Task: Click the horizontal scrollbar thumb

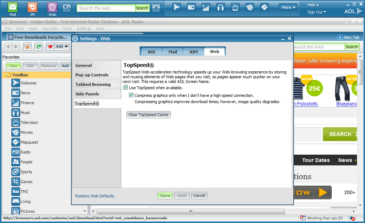Action: [x=191, y=211]
